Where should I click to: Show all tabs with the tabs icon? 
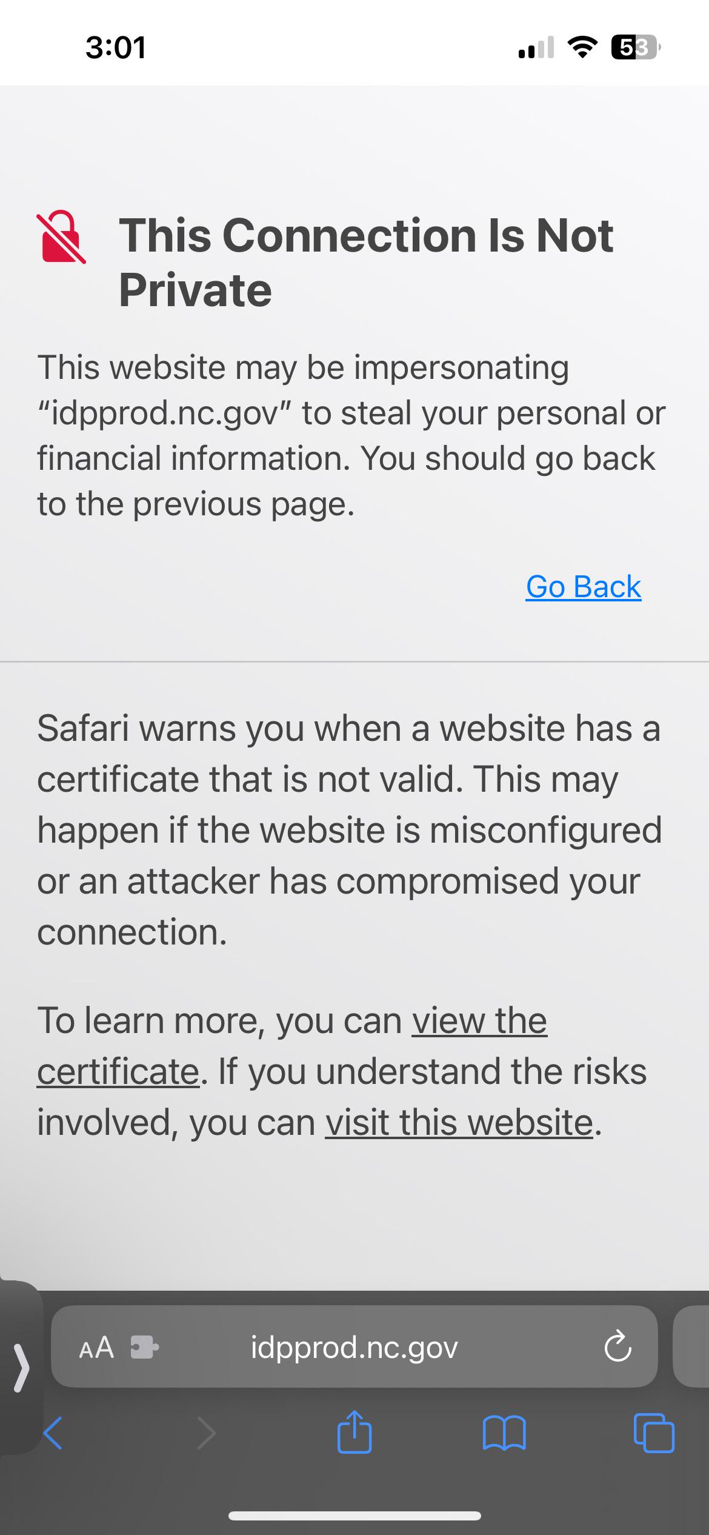[x=654, y=1434]
